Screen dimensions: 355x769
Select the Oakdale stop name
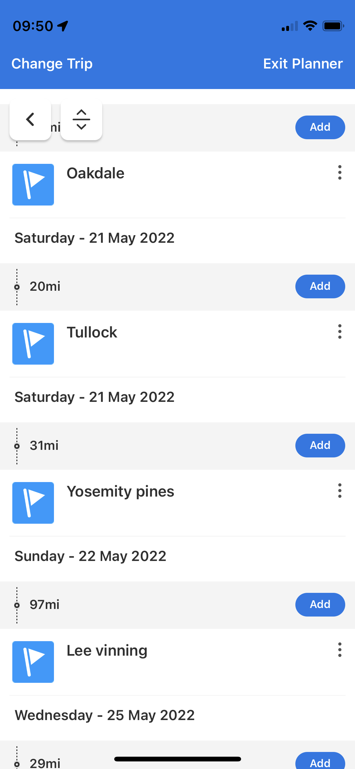point(96,173)
